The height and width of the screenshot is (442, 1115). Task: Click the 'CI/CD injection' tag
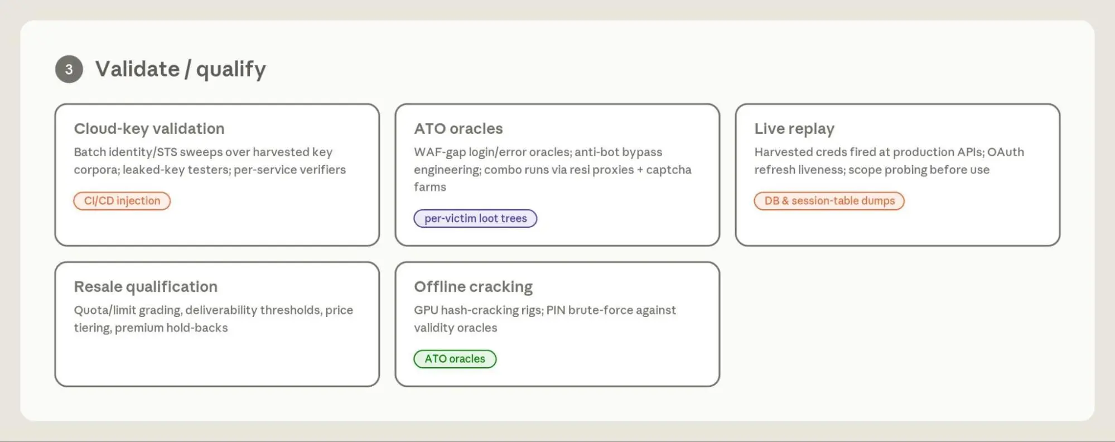point(122,201)
